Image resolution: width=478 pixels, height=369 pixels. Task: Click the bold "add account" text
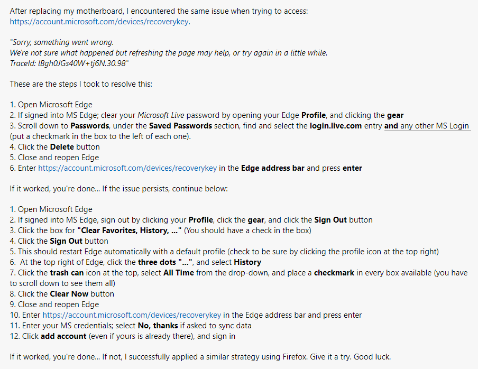tap(63, 336)
